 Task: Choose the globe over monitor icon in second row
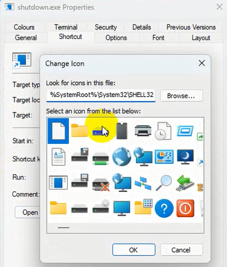143,156
